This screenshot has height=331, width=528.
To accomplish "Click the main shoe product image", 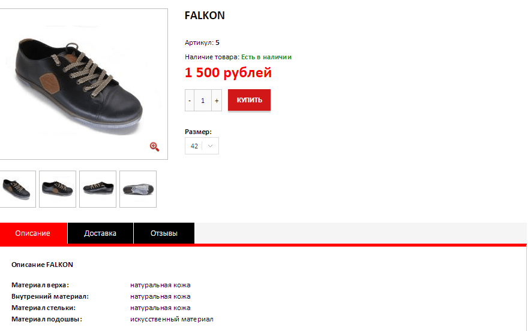I will point(83,84).
